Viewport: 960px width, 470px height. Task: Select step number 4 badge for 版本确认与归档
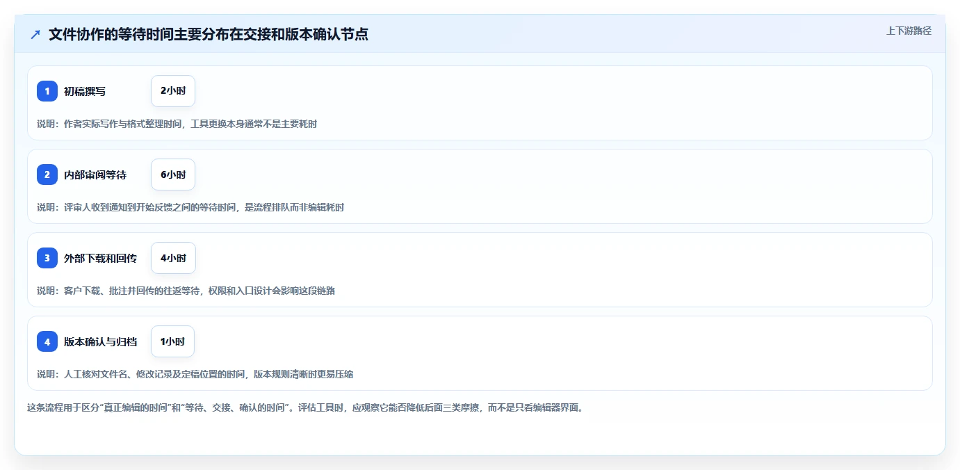click(x=47, y=341)
